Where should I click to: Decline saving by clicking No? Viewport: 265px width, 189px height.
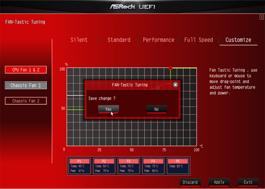[x=156, y=109]
